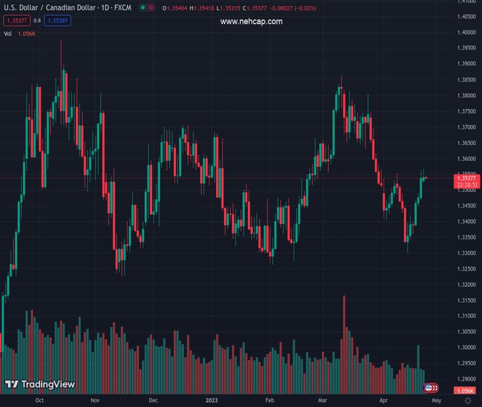Click the 1.30000 level on price scale
Screen dimensions: 482x407
[466, 347]
